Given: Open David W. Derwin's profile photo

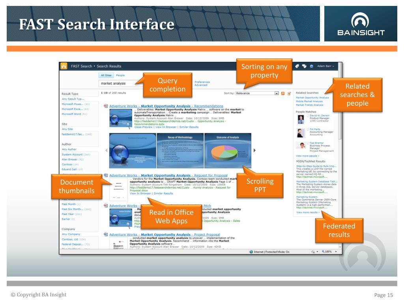Looking at the screenshot, I should coord(300,119).
